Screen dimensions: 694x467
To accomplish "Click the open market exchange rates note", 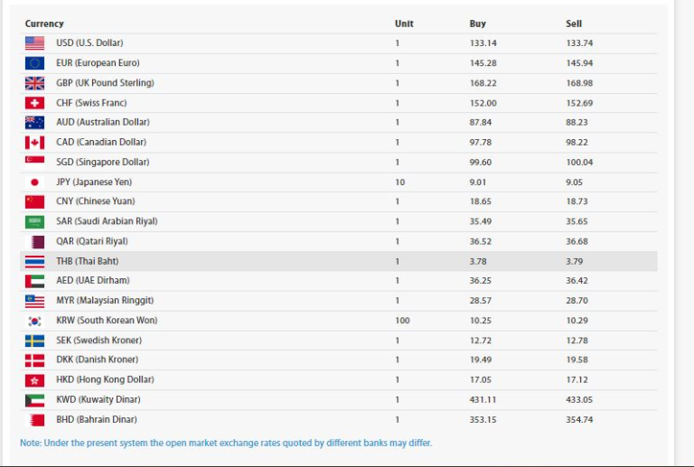I will click(226, 444).
